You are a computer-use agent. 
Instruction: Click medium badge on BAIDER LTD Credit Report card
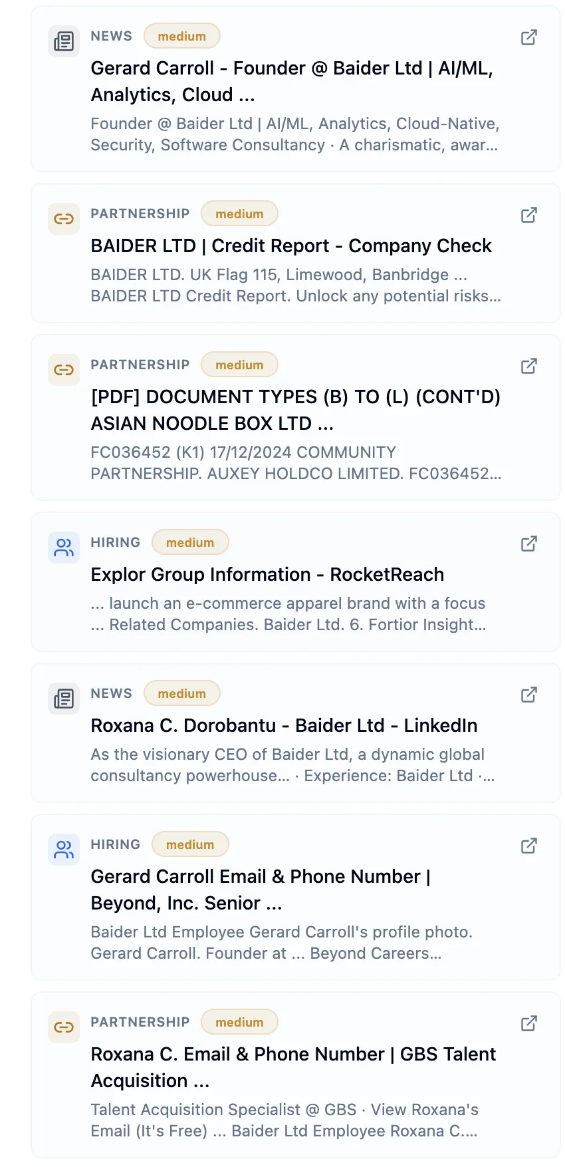tap(239, 214)
